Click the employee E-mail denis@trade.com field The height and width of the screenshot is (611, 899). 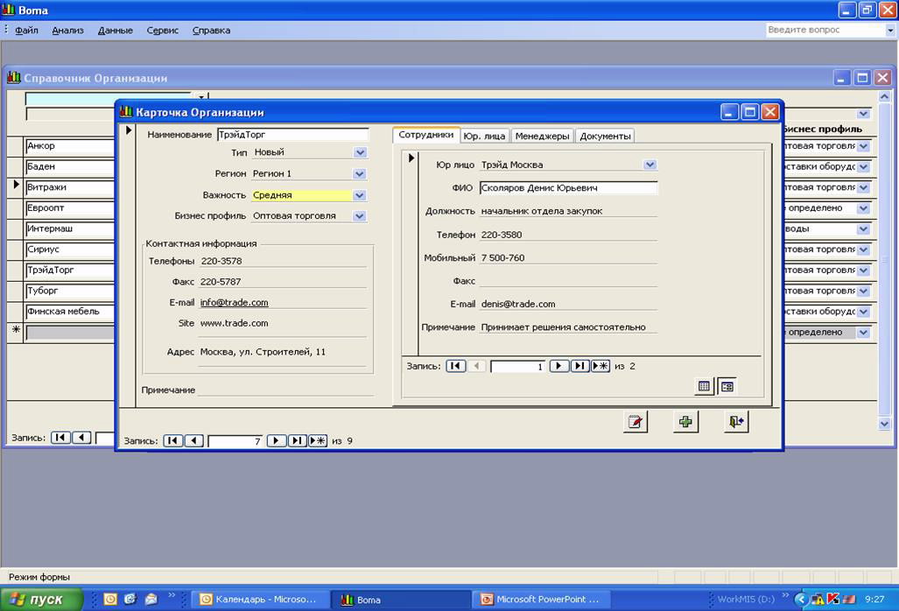pos(568,305)
